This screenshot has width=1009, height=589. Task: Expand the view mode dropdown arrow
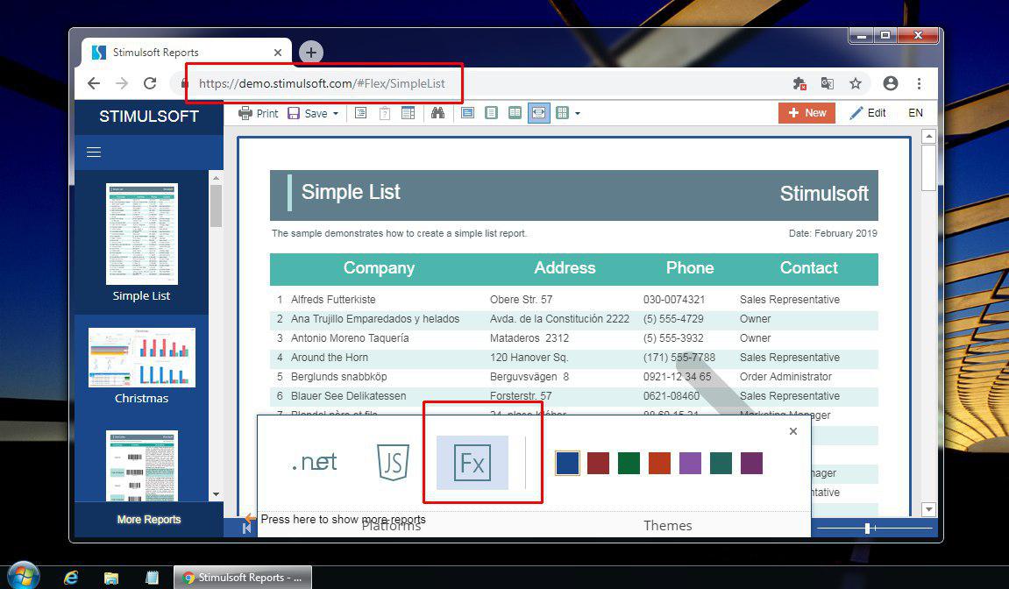[577, 114]
